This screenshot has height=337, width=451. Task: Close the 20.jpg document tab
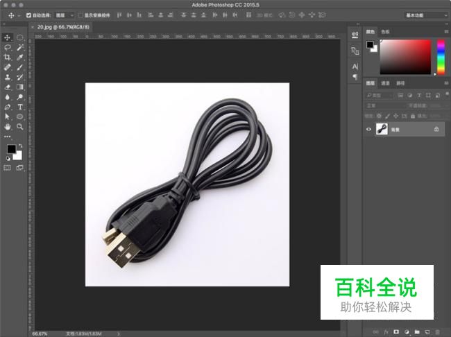point(32,27)
